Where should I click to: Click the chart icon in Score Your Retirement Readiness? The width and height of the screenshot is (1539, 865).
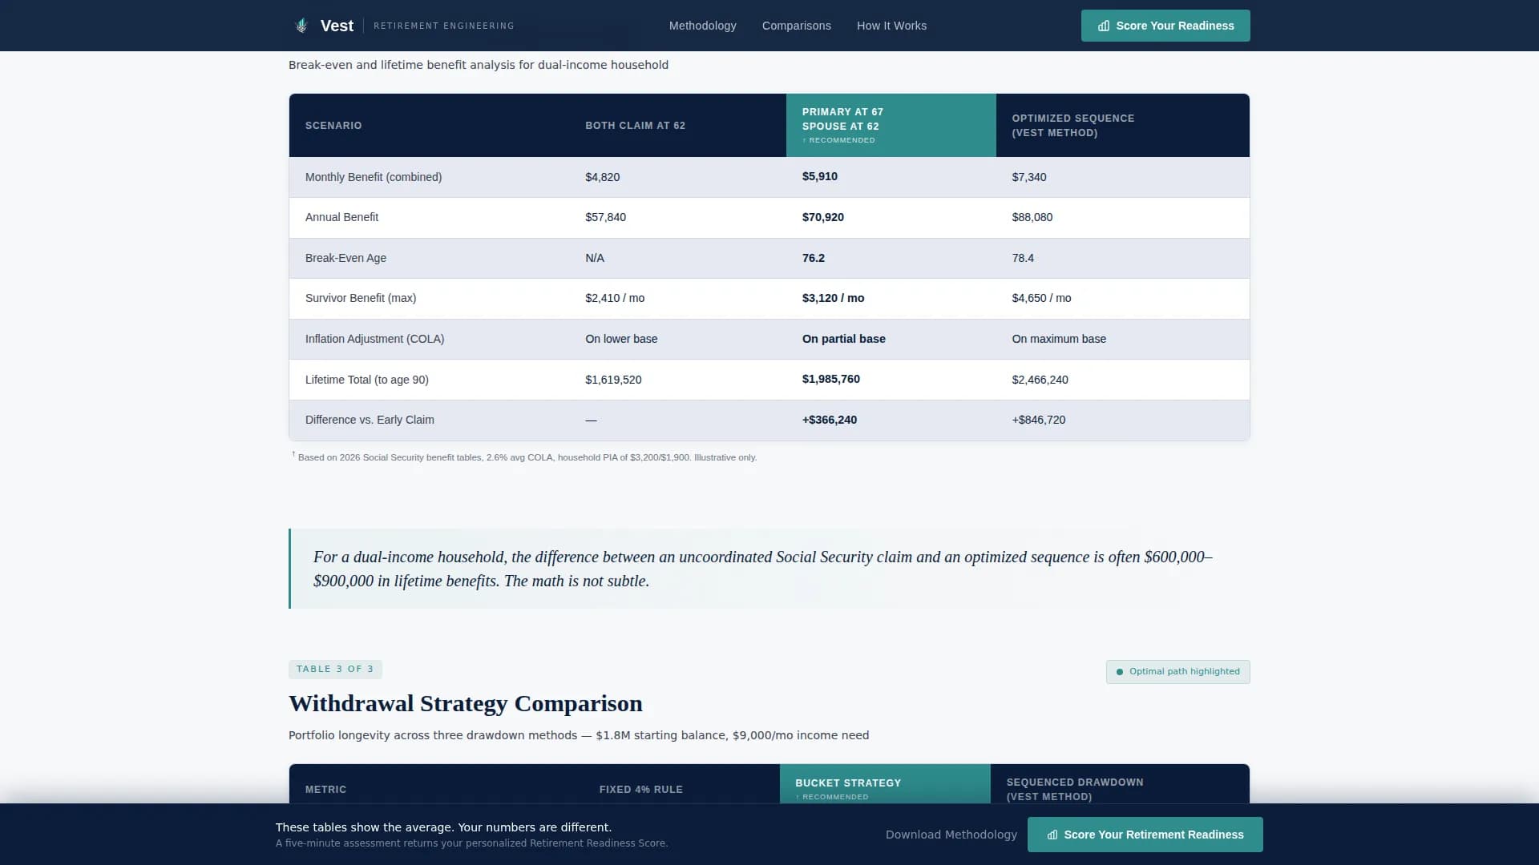1052,835
